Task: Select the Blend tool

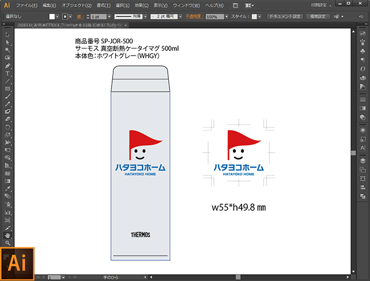Action: (8, 196)
